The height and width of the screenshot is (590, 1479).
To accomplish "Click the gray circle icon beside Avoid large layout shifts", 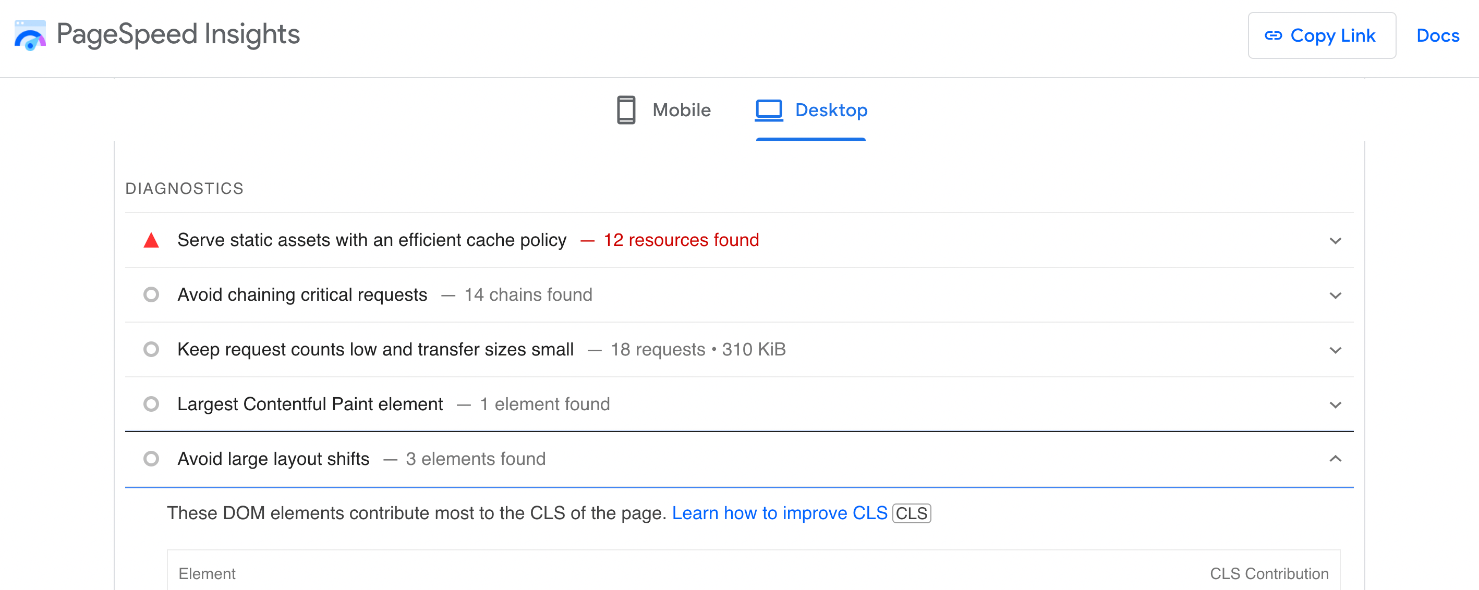I will point(151,459).
